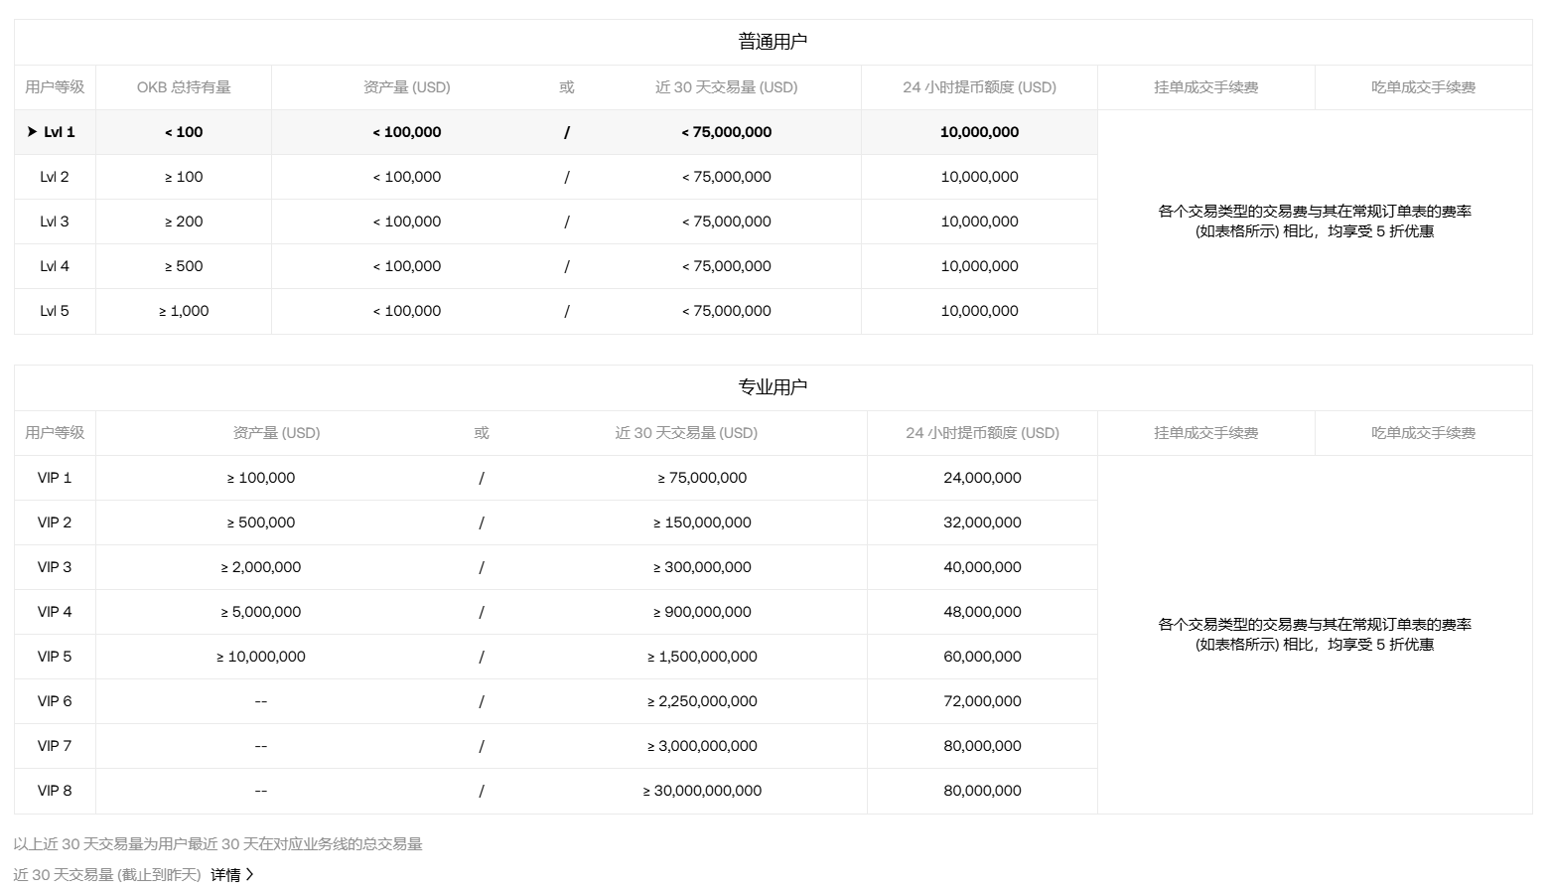Select the Lvl 2 row label

(x=55, y=177)
